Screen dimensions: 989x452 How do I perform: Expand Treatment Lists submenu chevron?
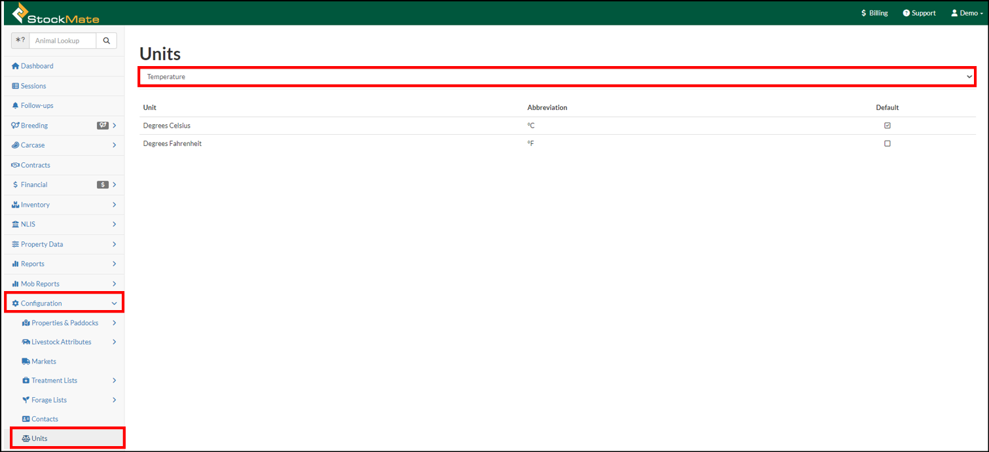(x=115, y=381)
